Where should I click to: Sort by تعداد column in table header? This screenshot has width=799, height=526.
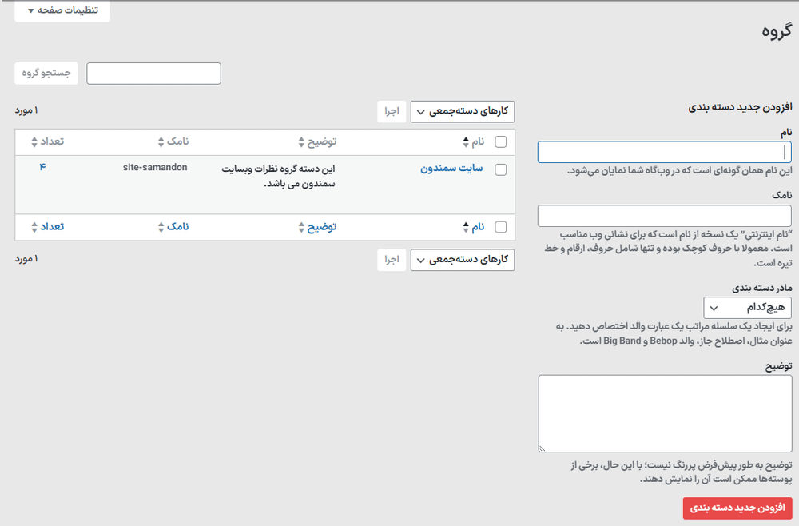pos(46,141)
